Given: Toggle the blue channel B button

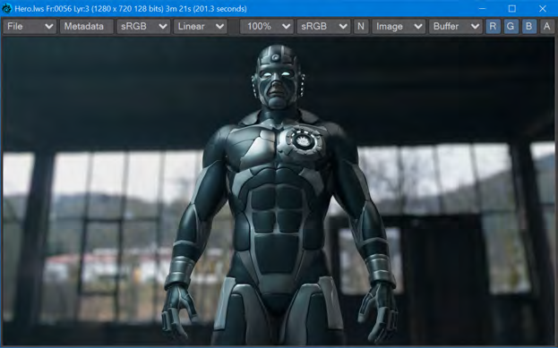Looking at the screenshot, I should [528, 26].
